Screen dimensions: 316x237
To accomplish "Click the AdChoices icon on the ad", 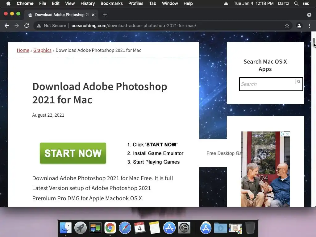I will pos(283,134).
